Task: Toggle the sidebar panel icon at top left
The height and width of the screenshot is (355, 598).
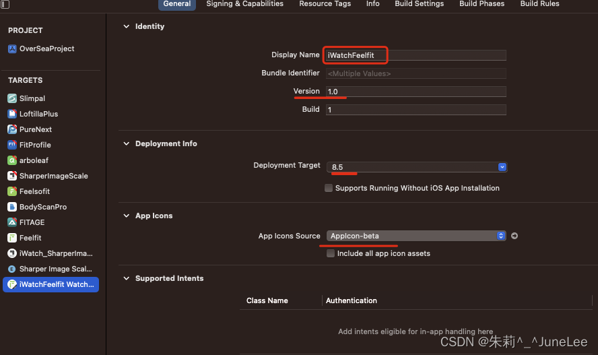Action: point(5,4)
